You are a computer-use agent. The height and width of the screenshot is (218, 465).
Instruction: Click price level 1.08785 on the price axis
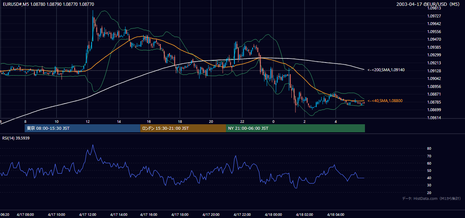click(x=435, y=102)
